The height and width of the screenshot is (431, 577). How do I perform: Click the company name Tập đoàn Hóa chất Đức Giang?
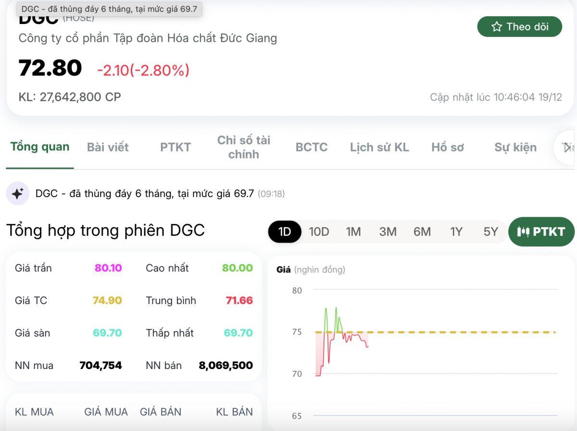[148, 38]
